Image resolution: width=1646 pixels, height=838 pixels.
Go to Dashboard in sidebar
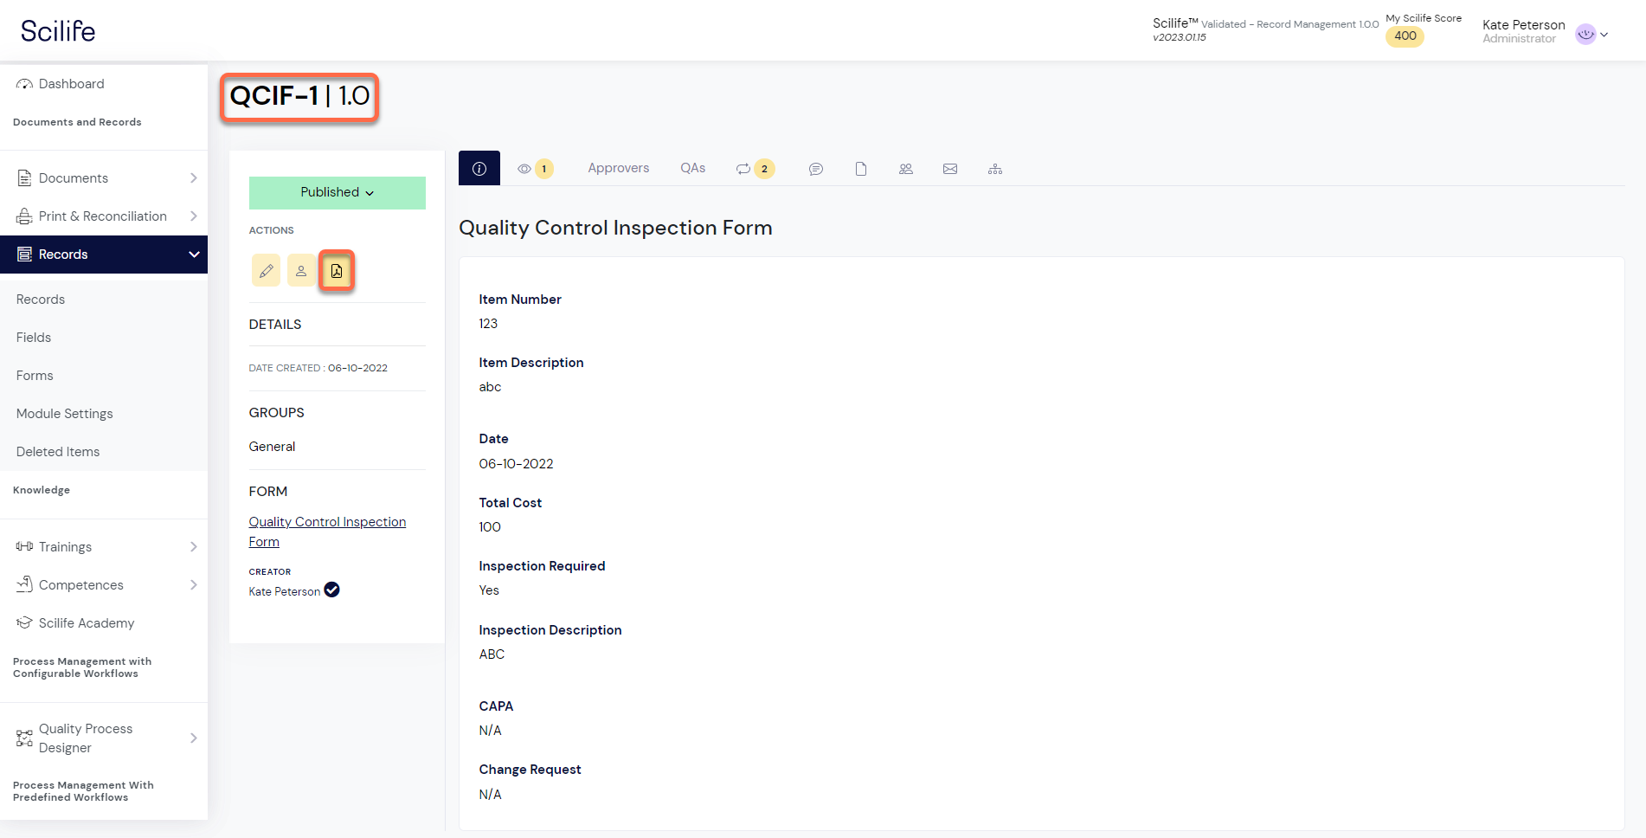tap(71, 84)
